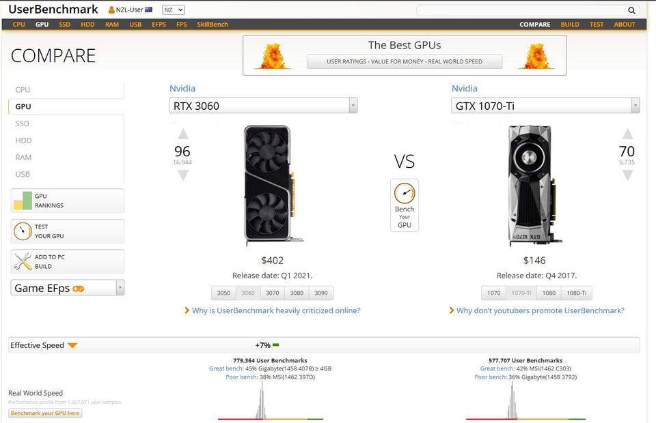
Task: Open the USB tab in top navigation
Action: click(135, 24)
